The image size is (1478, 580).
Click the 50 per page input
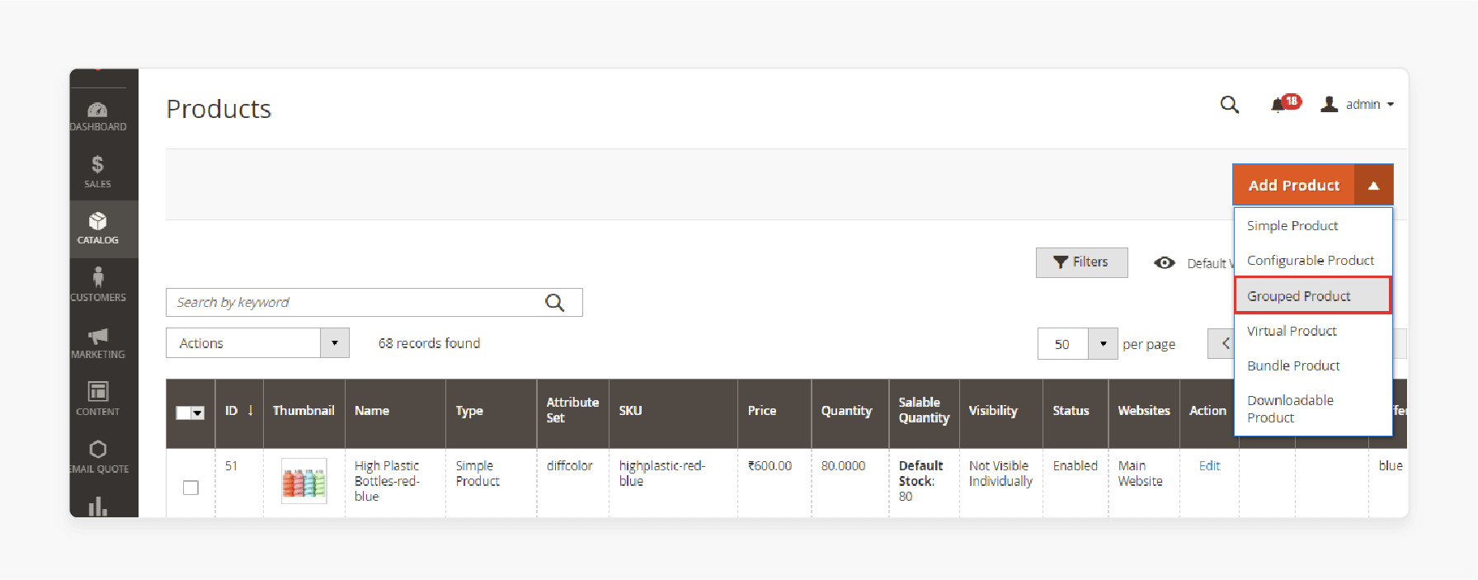click(1063, 344)
